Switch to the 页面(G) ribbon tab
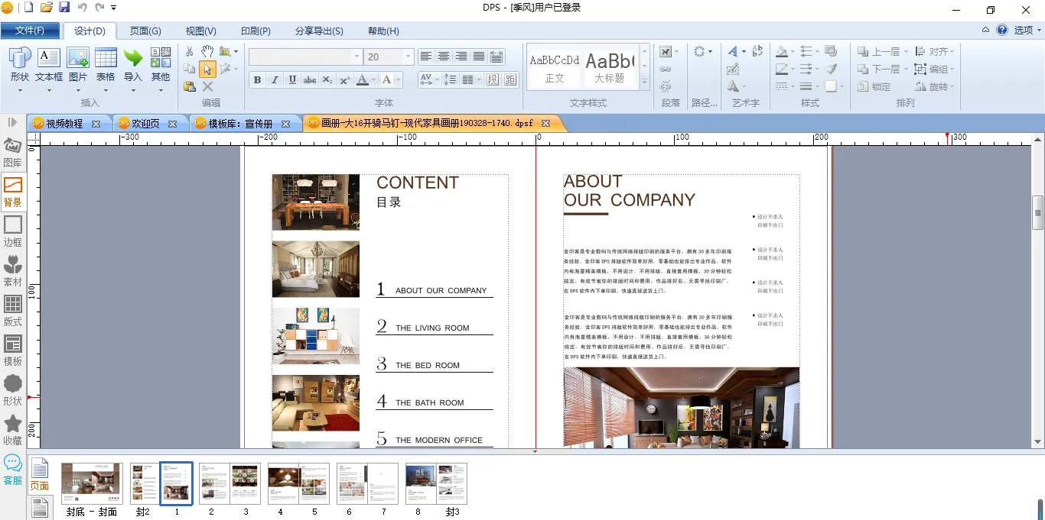Screen dimensions: 1045x520 point(145,31)
